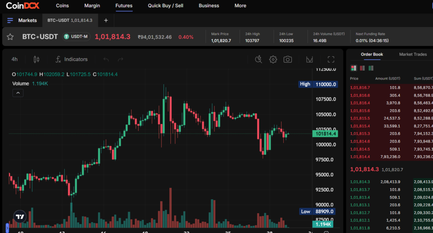This screenshot has height=233, width=433.
Task: Show only asks order book view
Action: (362, 68)
